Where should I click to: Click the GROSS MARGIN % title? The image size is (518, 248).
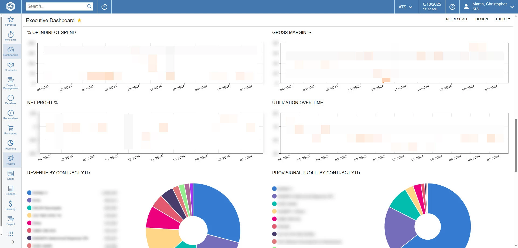pos(292,32)
